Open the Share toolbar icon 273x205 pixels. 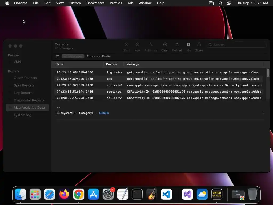click(199, 45)
